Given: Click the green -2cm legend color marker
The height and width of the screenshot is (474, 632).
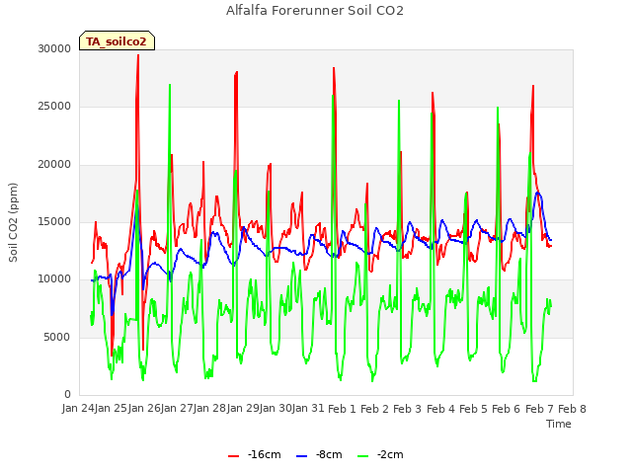Looking at the screenshot, I should (362, 456).
